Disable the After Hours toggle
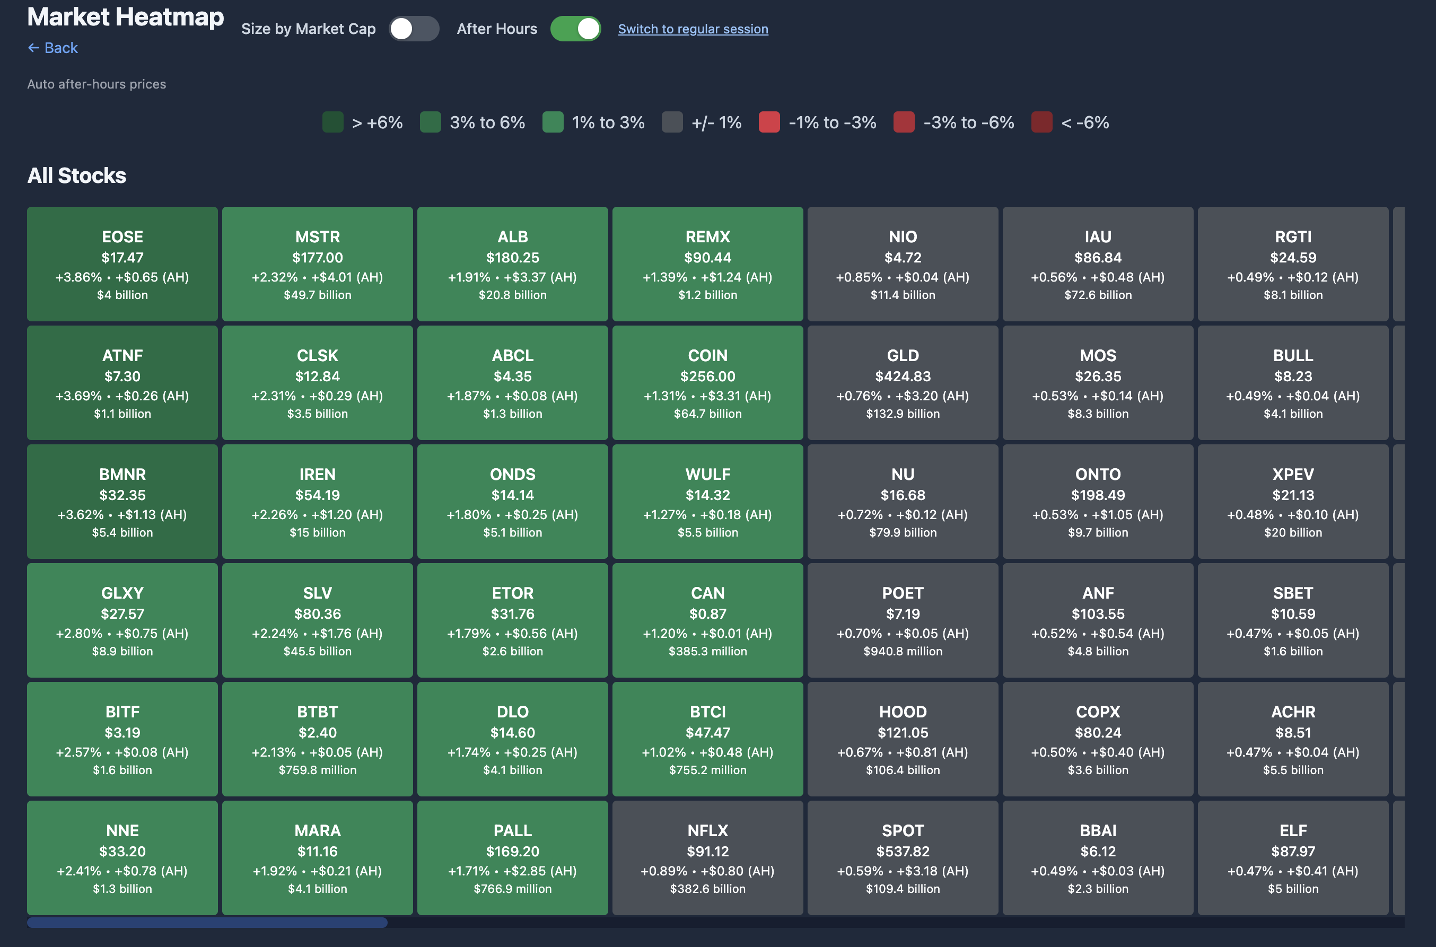 pos(575,29)
